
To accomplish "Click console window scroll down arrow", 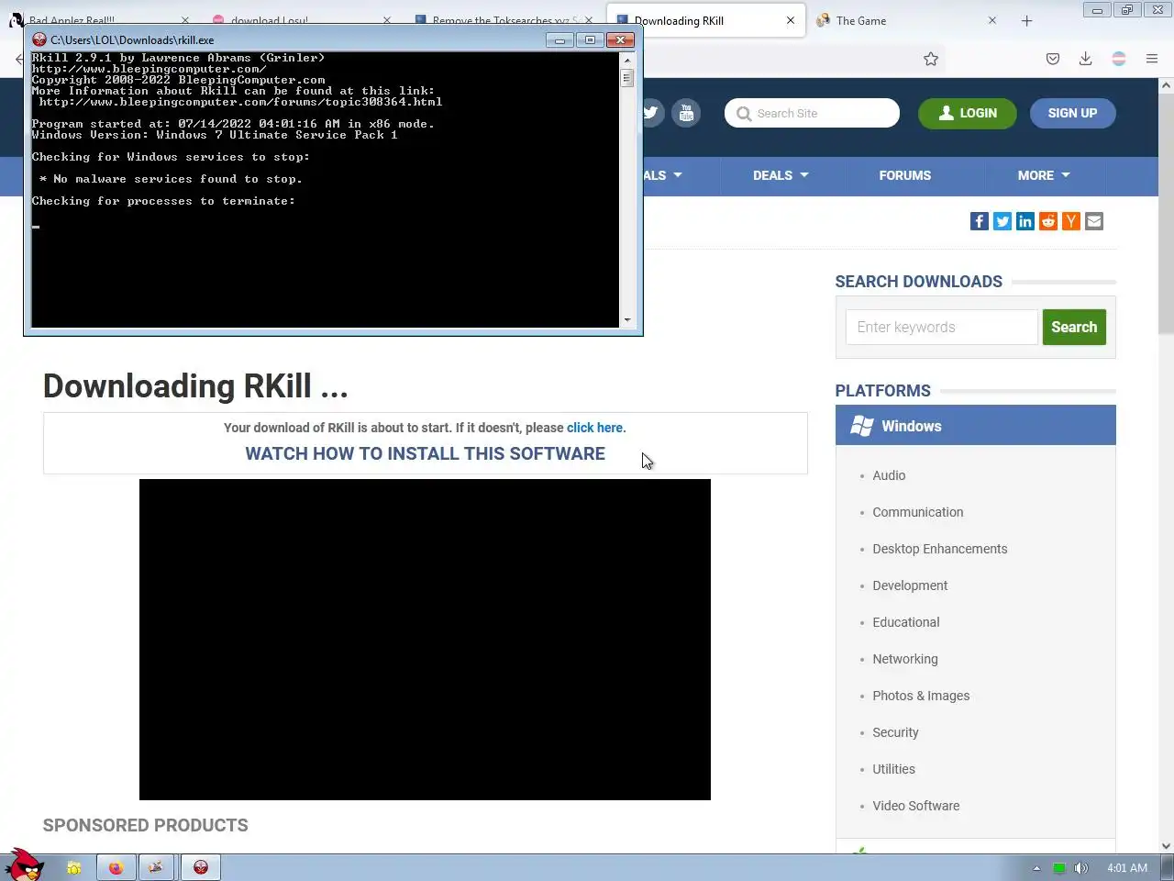I will [x=627, y=320].
